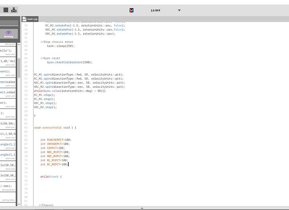Viewport: 289px width, 210px height.
Task: Click the int NBC_M1PCT=100; line
Action: 55,152
